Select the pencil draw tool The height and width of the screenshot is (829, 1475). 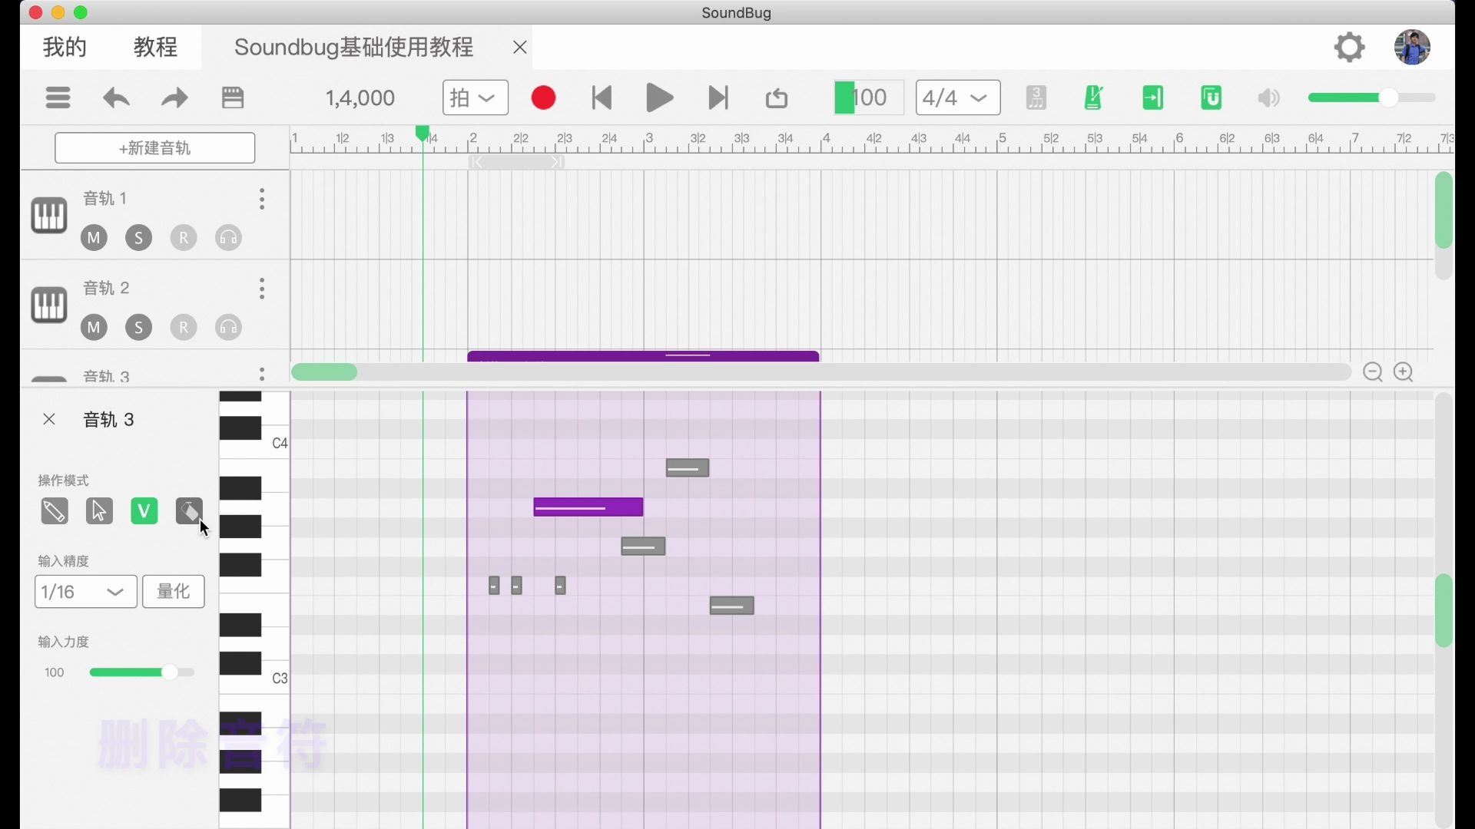pos(55,511)
